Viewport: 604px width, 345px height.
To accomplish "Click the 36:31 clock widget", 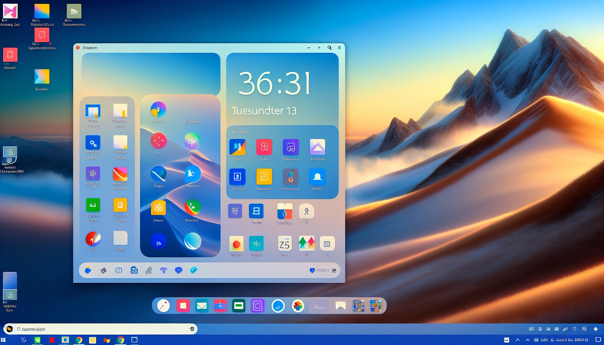I will tap(275, 84).
